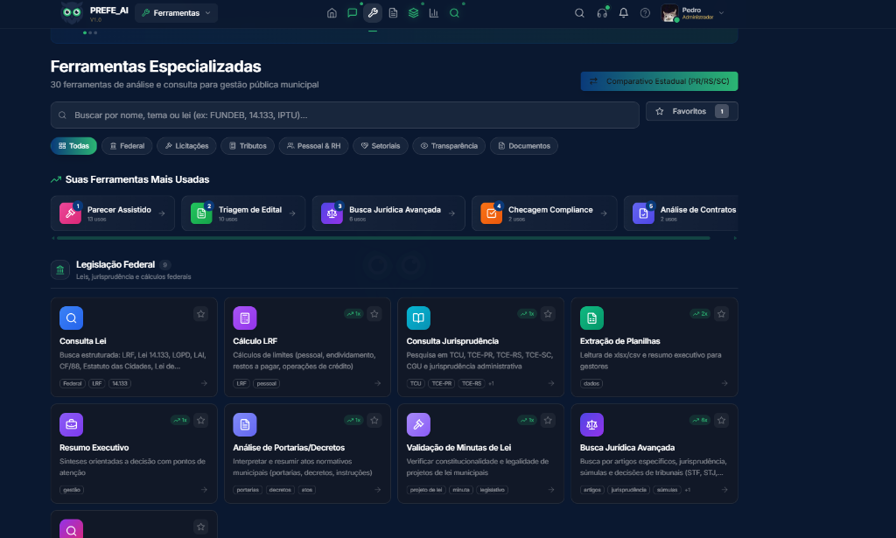Filter tools by Transparência
Image resolution: width=896 pixels, height=538 pixels.
449,145
